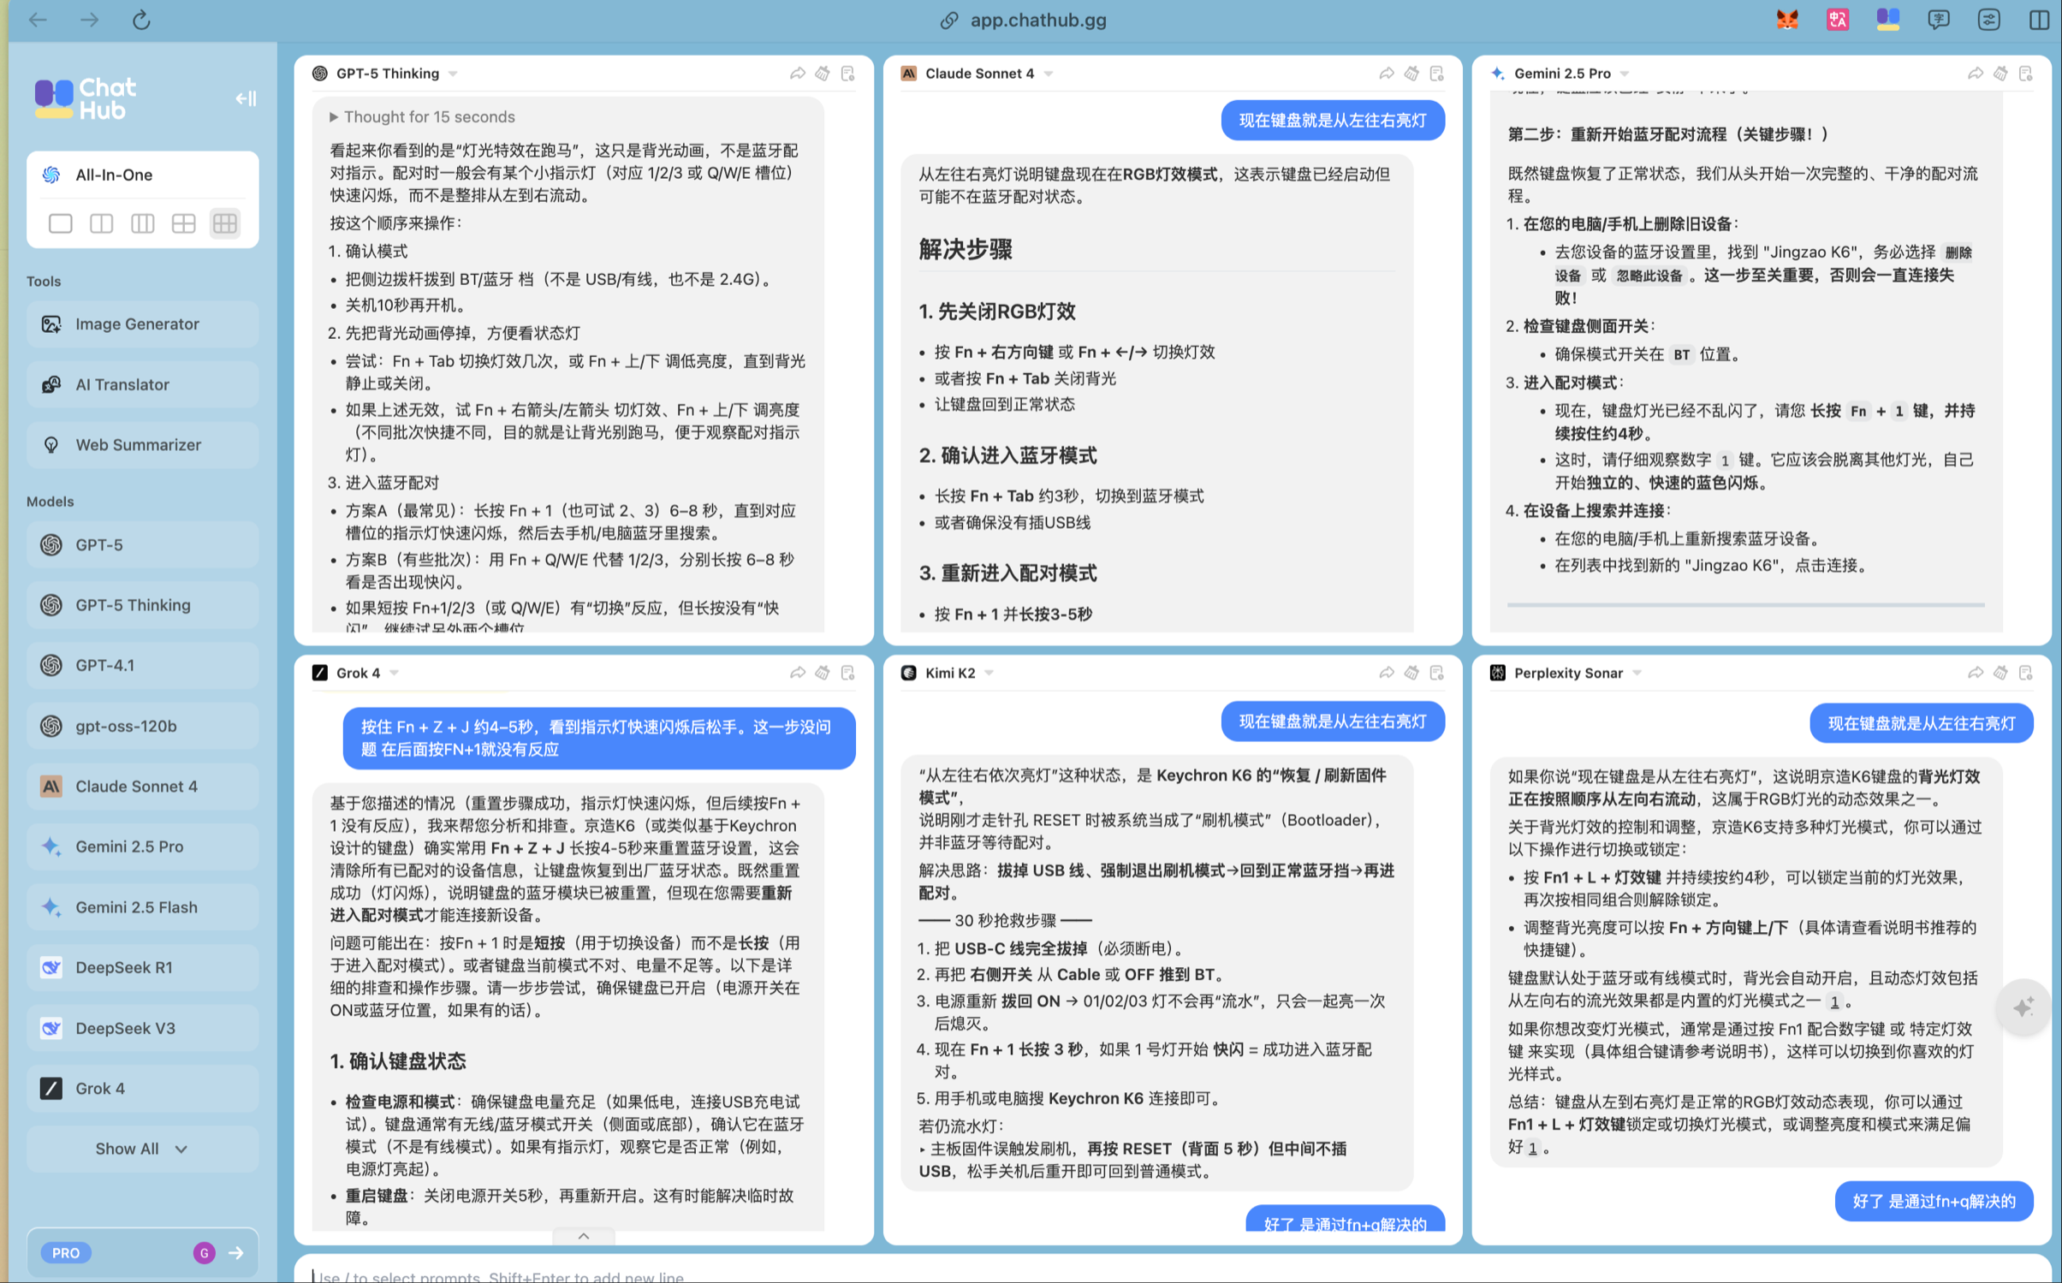Share GPT-5 Thinking conversation
Screen dimensions: 2062x1283
pyautogui.click(x=798, y=74)
